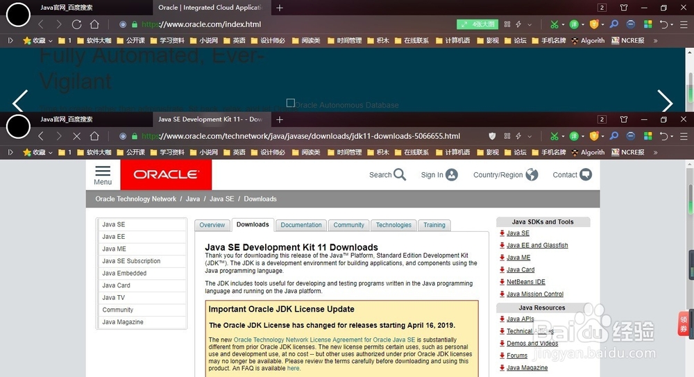Click grey shield icon in JDK address bar
This screenshot has height=377, width=694.
(492, 136)
